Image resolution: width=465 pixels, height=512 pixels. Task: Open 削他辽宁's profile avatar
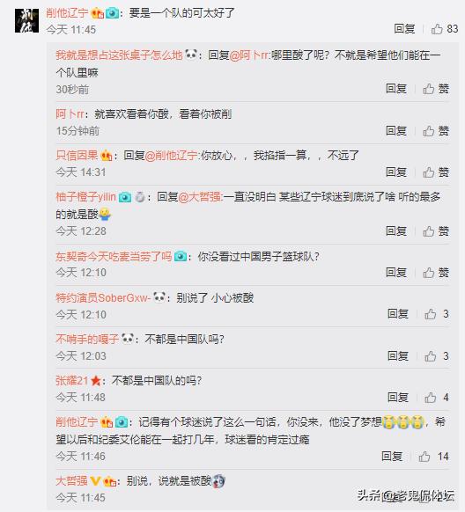coord(26,21)
